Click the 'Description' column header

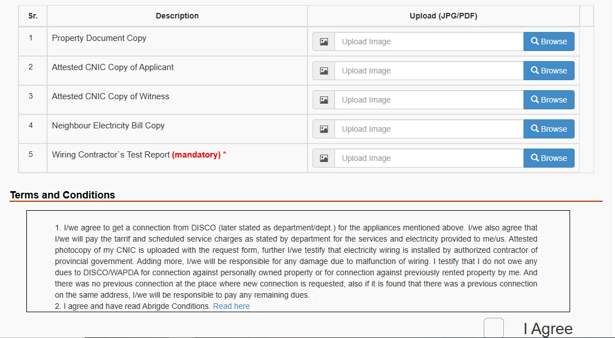[x=177, y=16]
